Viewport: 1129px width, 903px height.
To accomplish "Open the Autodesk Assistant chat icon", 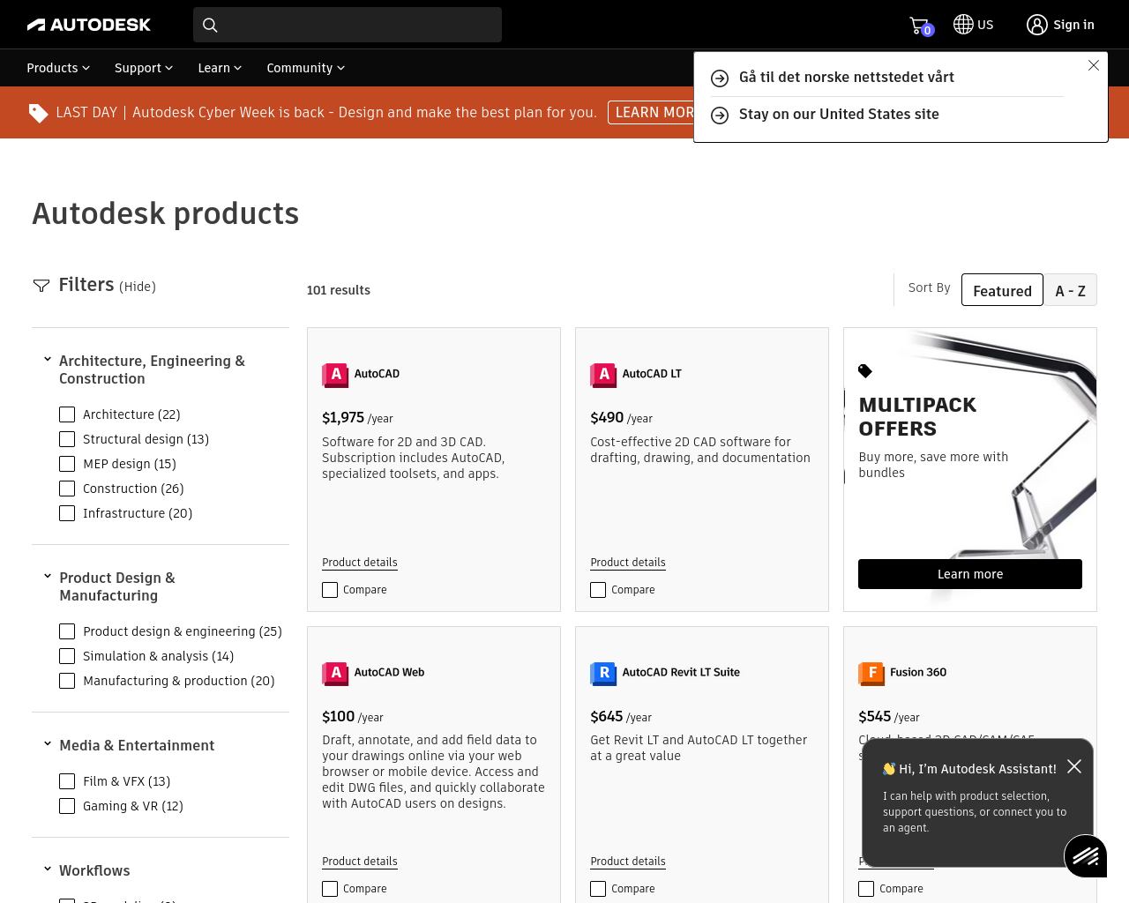I will pos(1085,855).
